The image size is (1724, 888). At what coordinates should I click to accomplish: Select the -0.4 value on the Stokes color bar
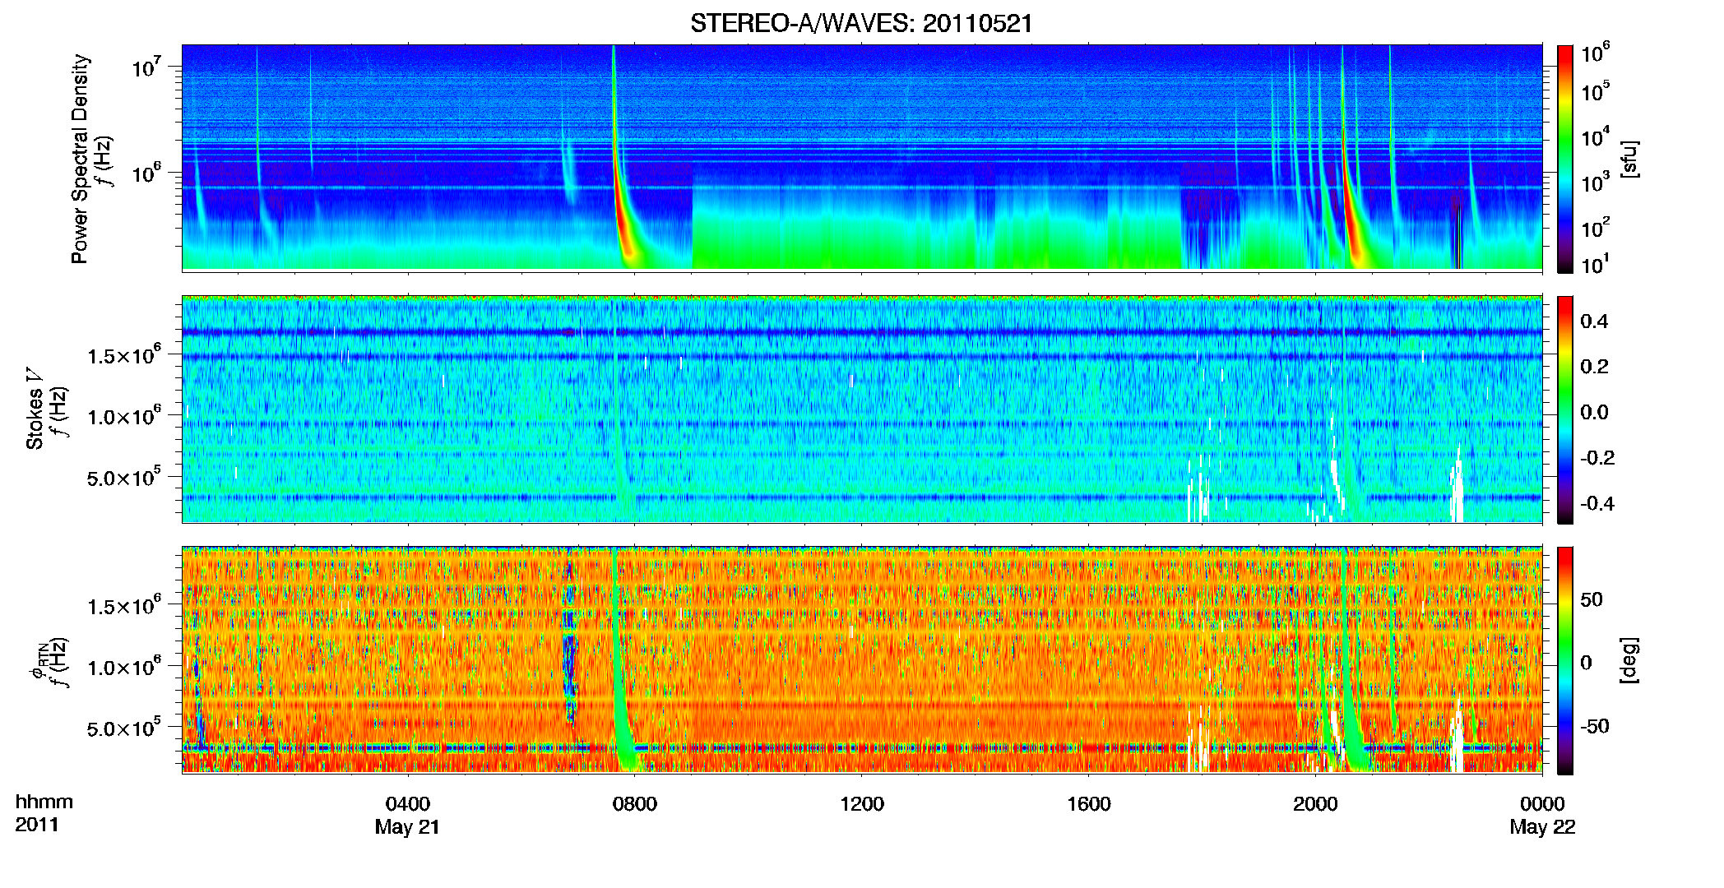[x=1597, y=504]
